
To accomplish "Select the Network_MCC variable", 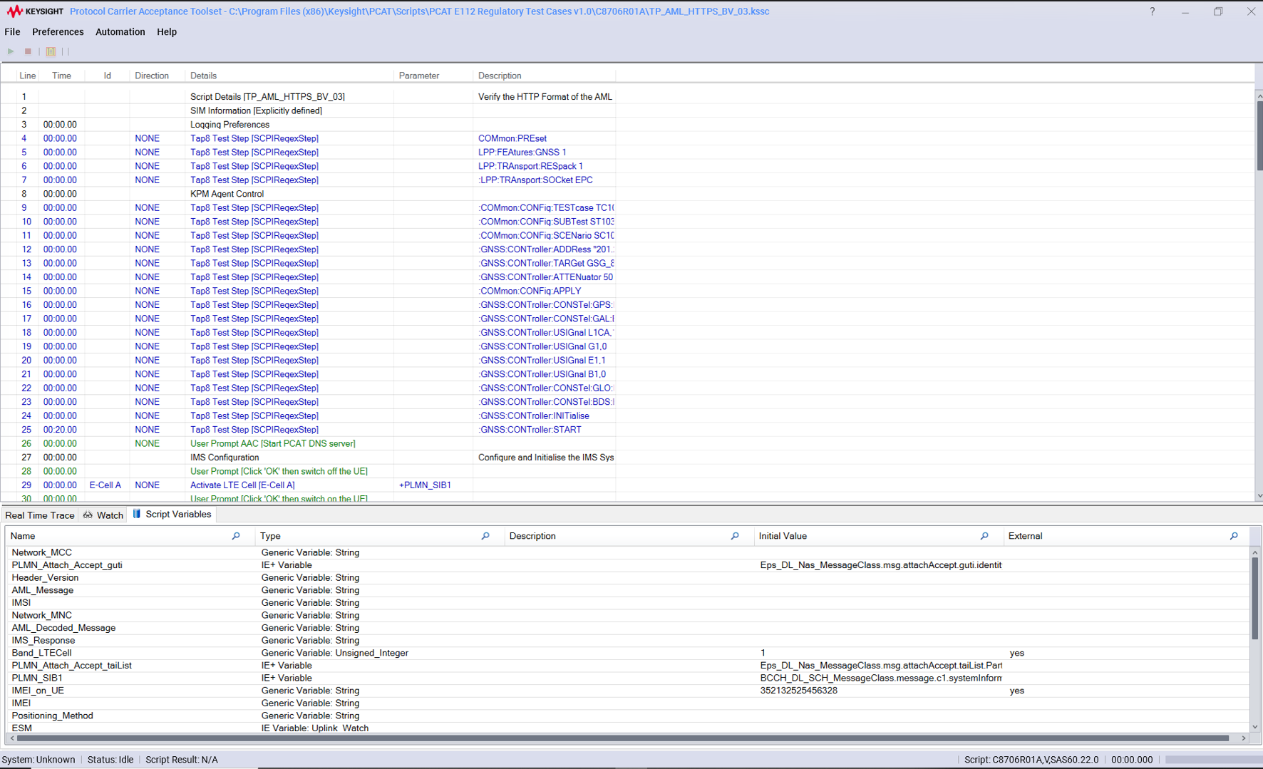I will pos(628,552).
